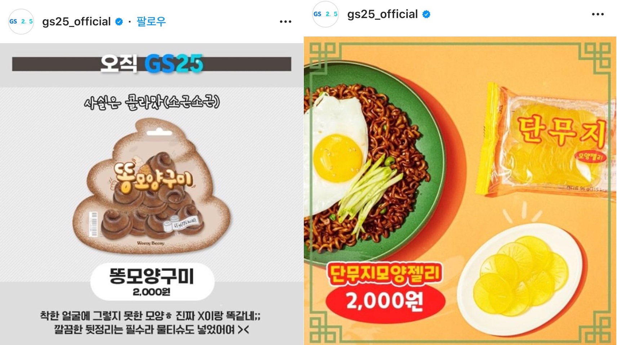Screen dimensions: 617x345
Task: Follow gs25_official via 팔로우 link
Action: click(x=151, y=22)
